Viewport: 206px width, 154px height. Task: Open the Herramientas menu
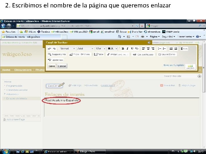(186, 37)
